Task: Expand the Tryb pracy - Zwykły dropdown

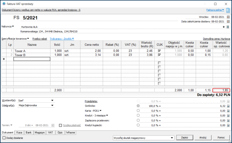Action: pyautogui.click(x=62, y=39)
